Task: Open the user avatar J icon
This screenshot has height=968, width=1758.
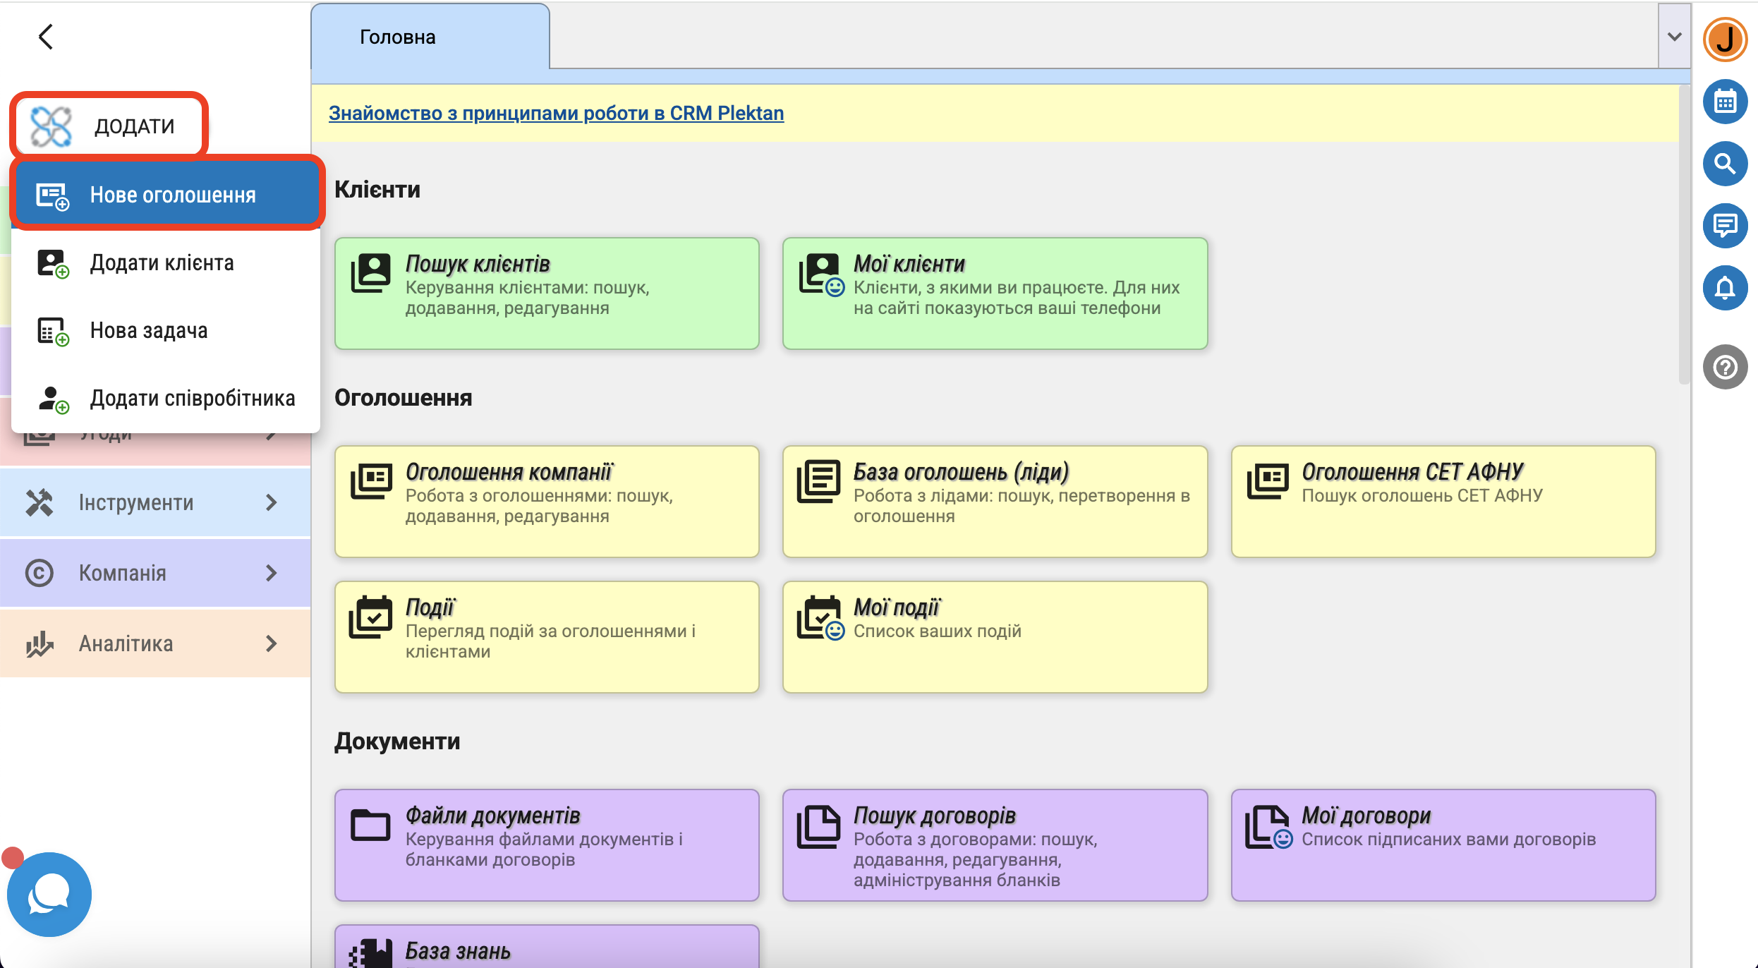Action: (x=1725, y=40)
